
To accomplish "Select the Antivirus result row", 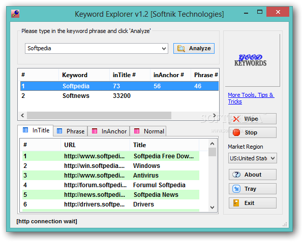I will point(111,175).
